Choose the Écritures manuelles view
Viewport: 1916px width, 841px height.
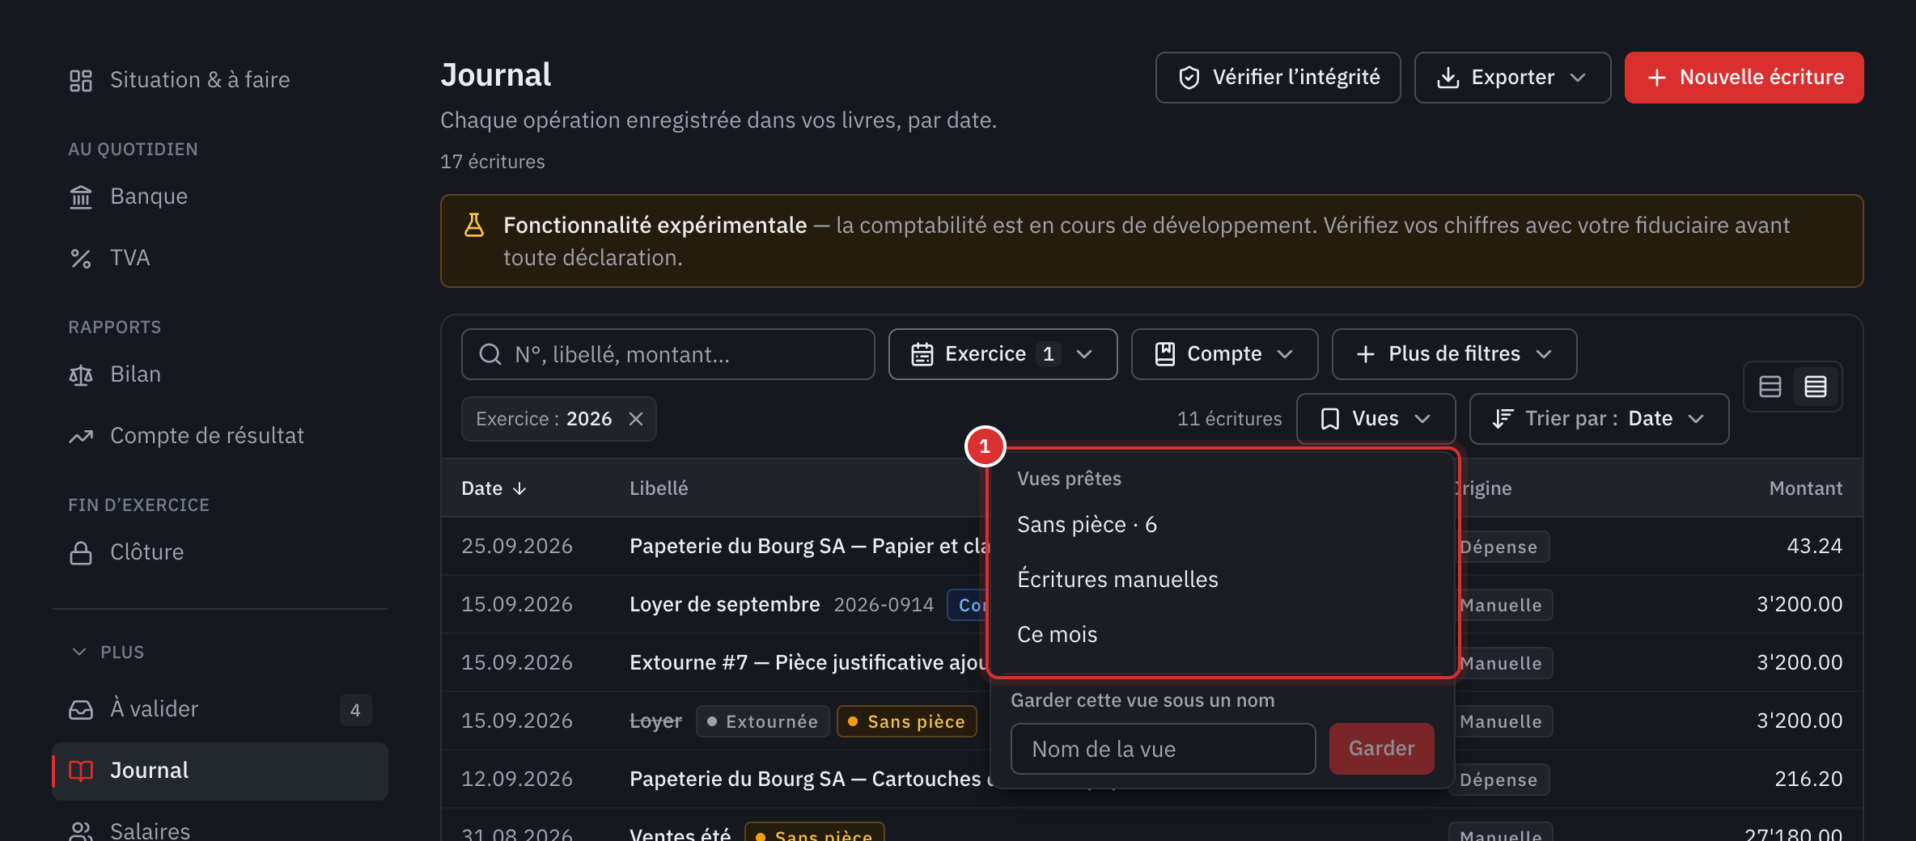[x=1223, y=580]
